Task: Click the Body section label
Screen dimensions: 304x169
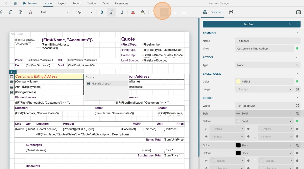Action: coord(13,72)
